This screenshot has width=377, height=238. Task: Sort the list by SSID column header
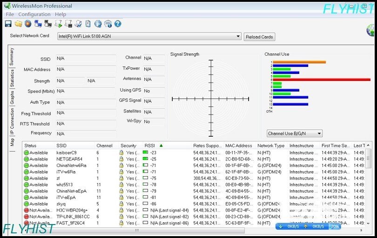(61, 145)
